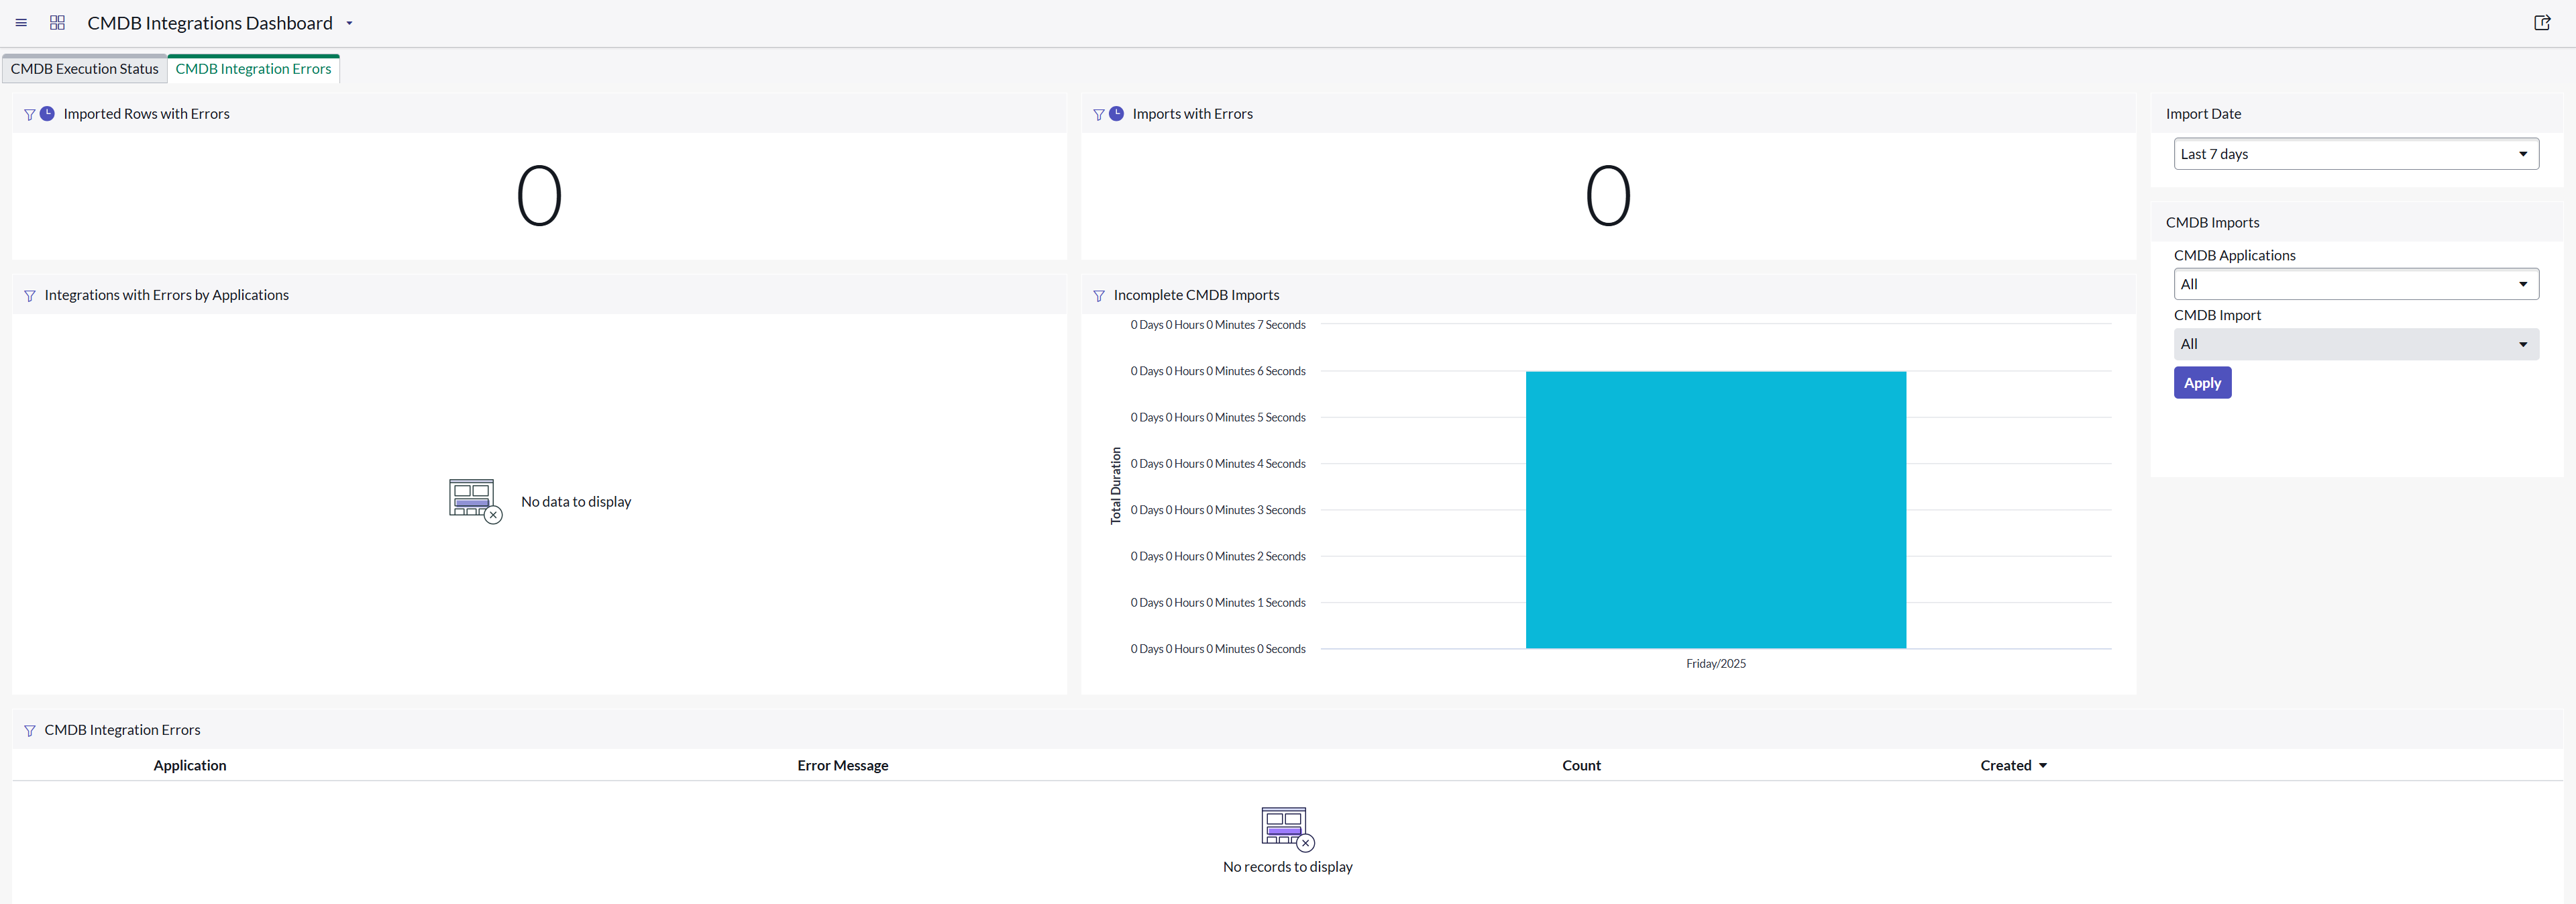Open the Import Date dropdown

(x=2355, y=154)
